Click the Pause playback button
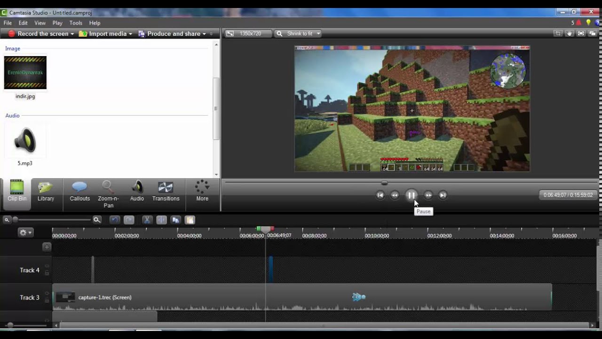This screenshot has width=602, height=339. (412, 195)
